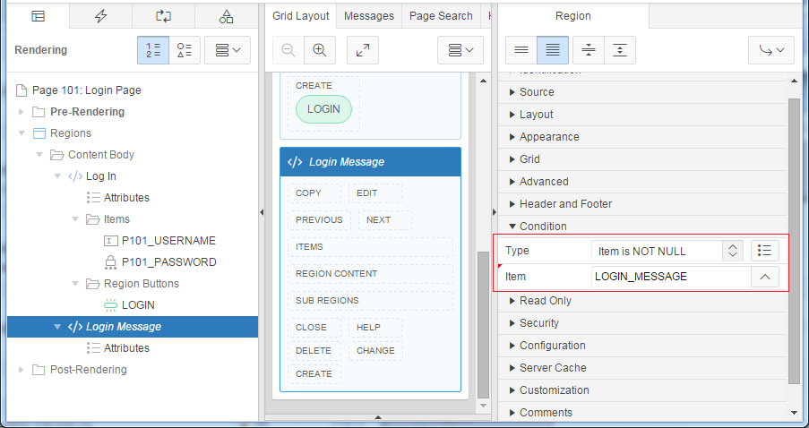Click the property editor vertical scrollbar
This screenshot has height=428, width=809.
(794, 241)
